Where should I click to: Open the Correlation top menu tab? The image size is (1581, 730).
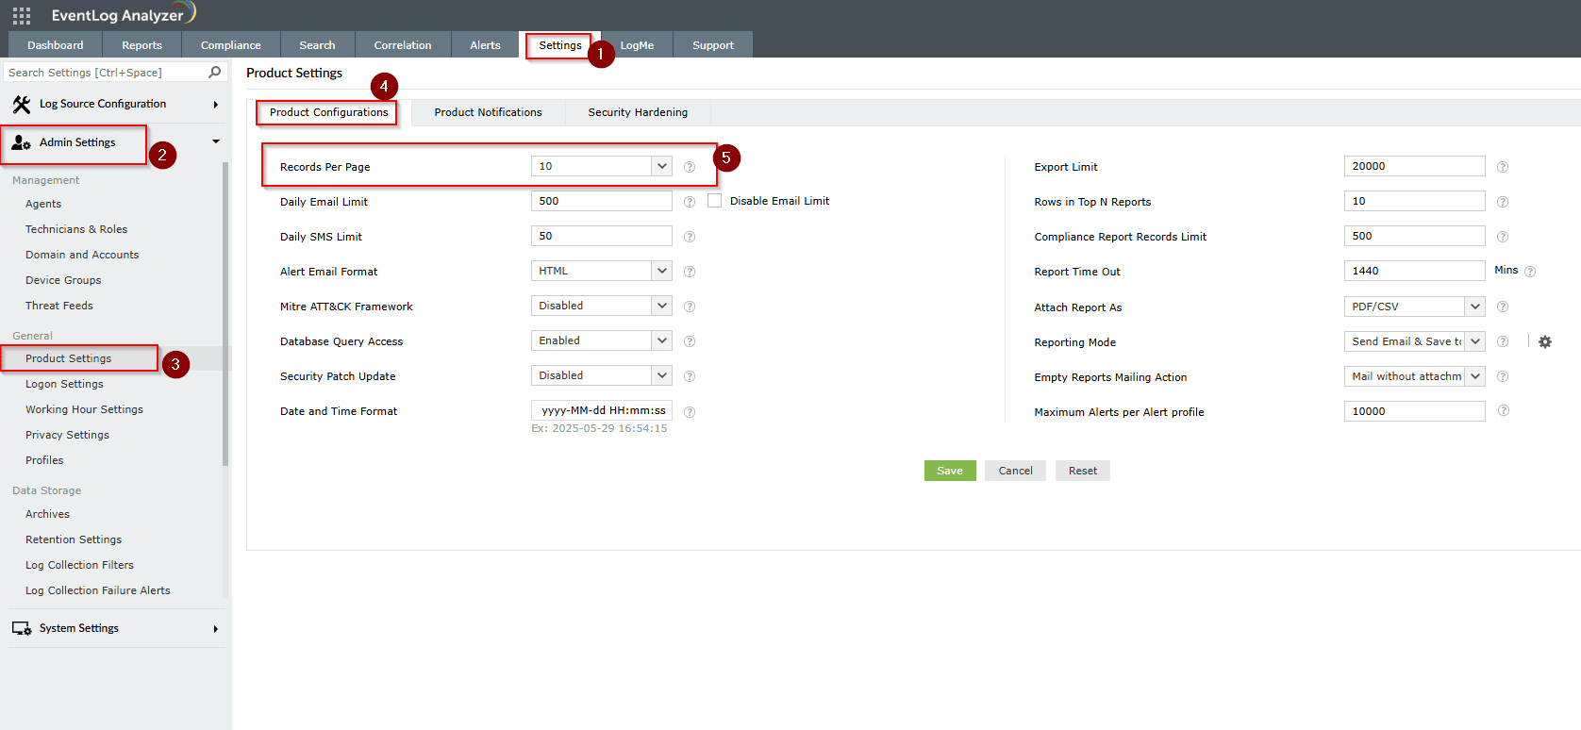coord(403,45)
